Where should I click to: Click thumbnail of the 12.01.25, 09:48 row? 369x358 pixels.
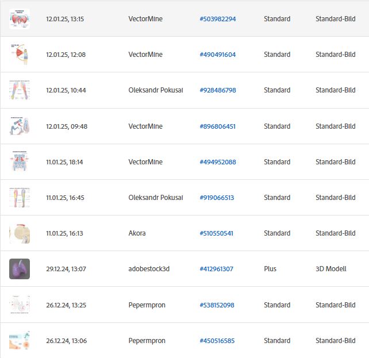pos(20,126)
